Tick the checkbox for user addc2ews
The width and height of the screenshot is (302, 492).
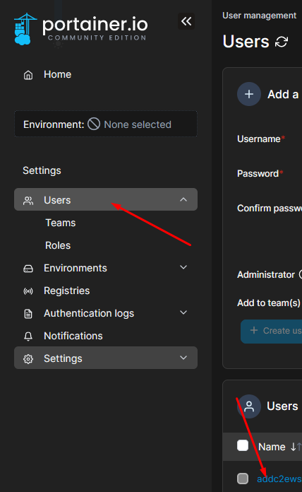pyautogui.click(x=243, y=479)
